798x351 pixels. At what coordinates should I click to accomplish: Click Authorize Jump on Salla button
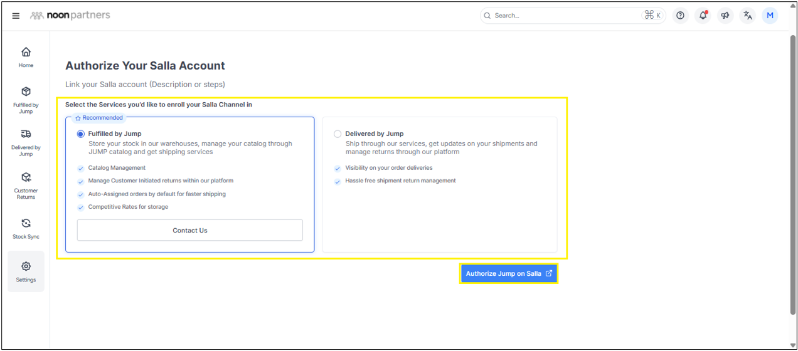point(508,274)
